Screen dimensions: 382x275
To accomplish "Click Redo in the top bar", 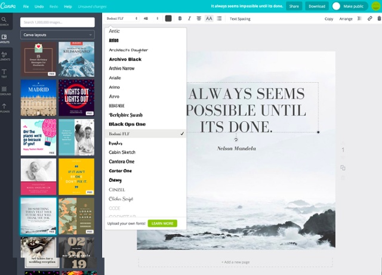I will click(54, 7).
